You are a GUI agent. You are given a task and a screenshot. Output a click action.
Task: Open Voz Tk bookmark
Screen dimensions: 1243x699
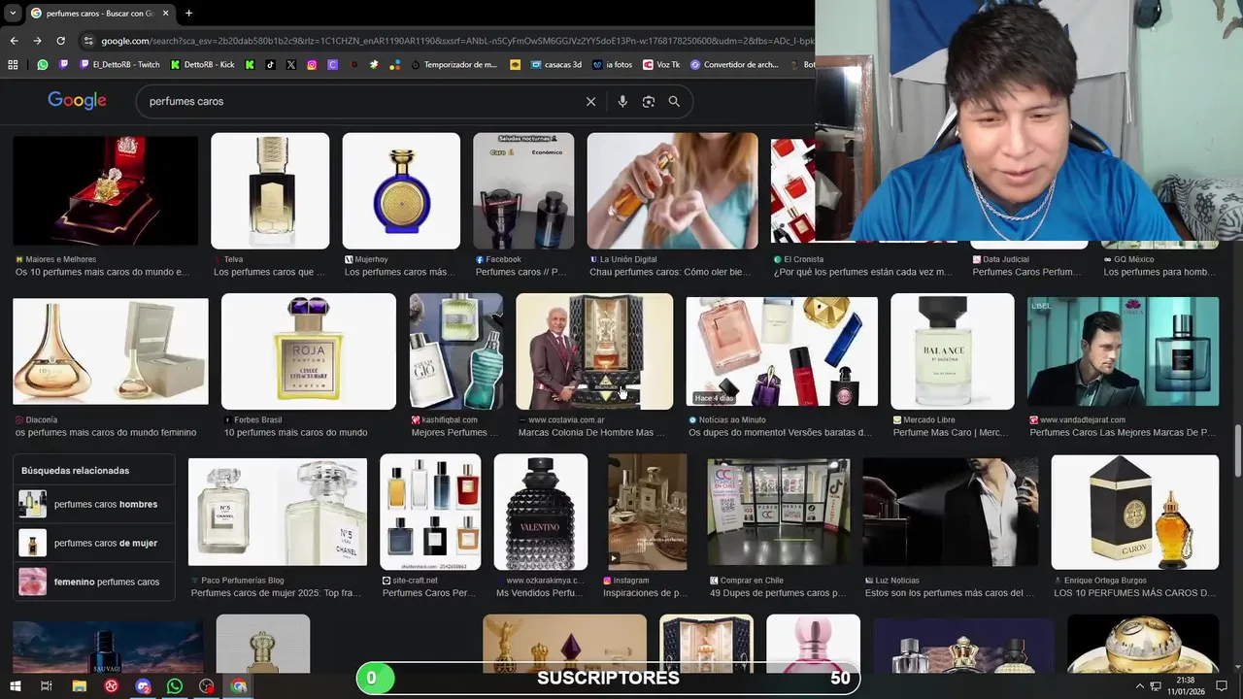tap(661, 65)
